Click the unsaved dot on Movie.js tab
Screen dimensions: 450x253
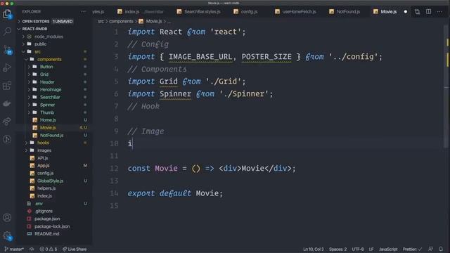[x=406, y=12]
